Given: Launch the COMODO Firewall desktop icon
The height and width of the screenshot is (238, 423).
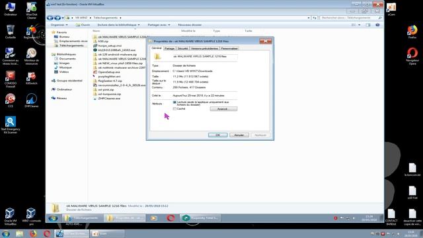Looking at the screenshot, I should click(11, 79).
